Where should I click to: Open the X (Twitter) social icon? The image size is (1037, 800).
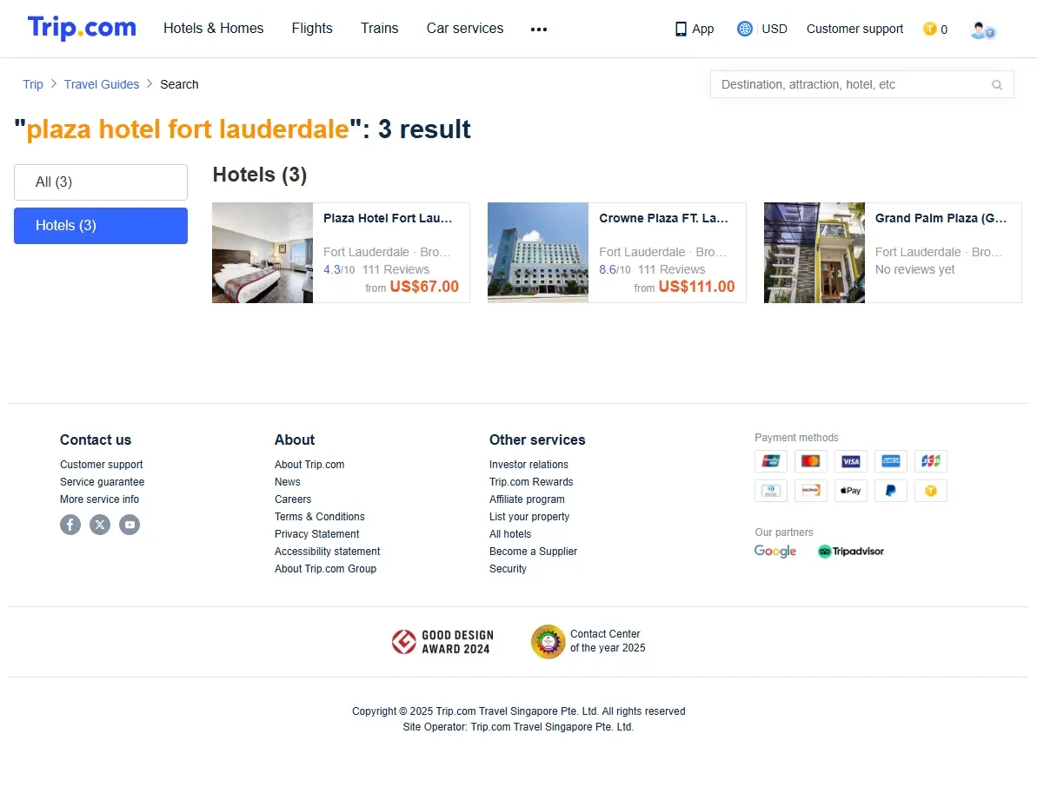click(x=100, y=525)
